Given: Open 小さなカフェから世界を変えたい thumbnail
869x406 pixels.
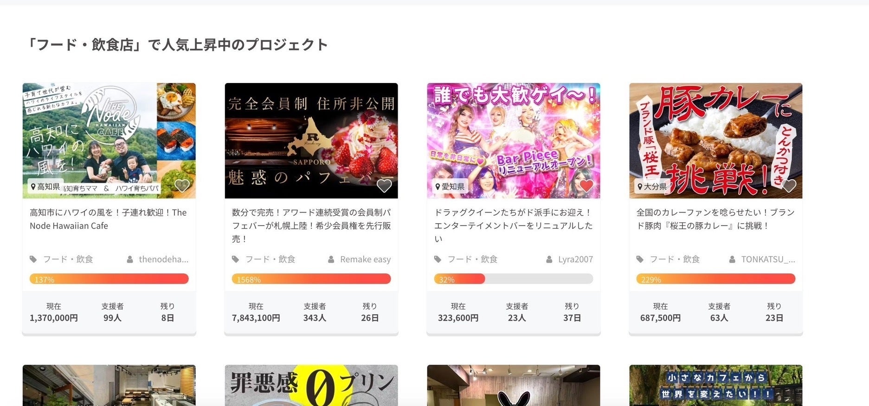Looking at the screenshot, I should [716, 385].
